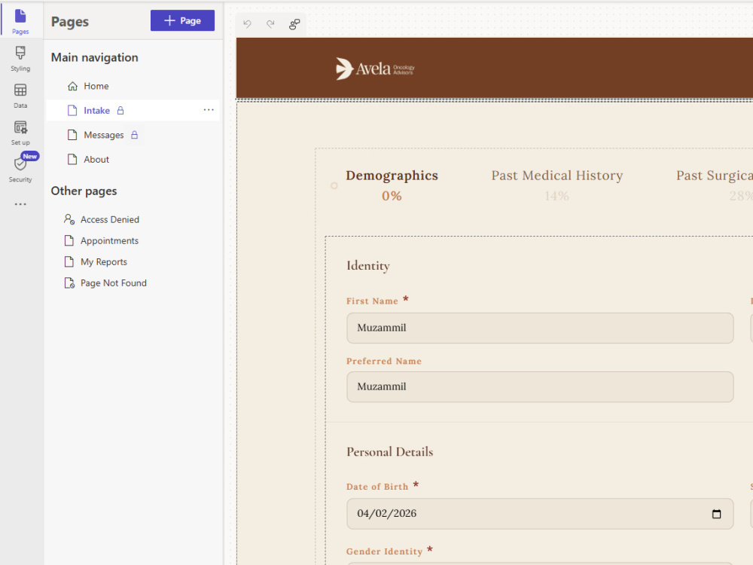Click the Page Not Found icon
The width and height of the screenshot is (753, 565).
point(69,283)
